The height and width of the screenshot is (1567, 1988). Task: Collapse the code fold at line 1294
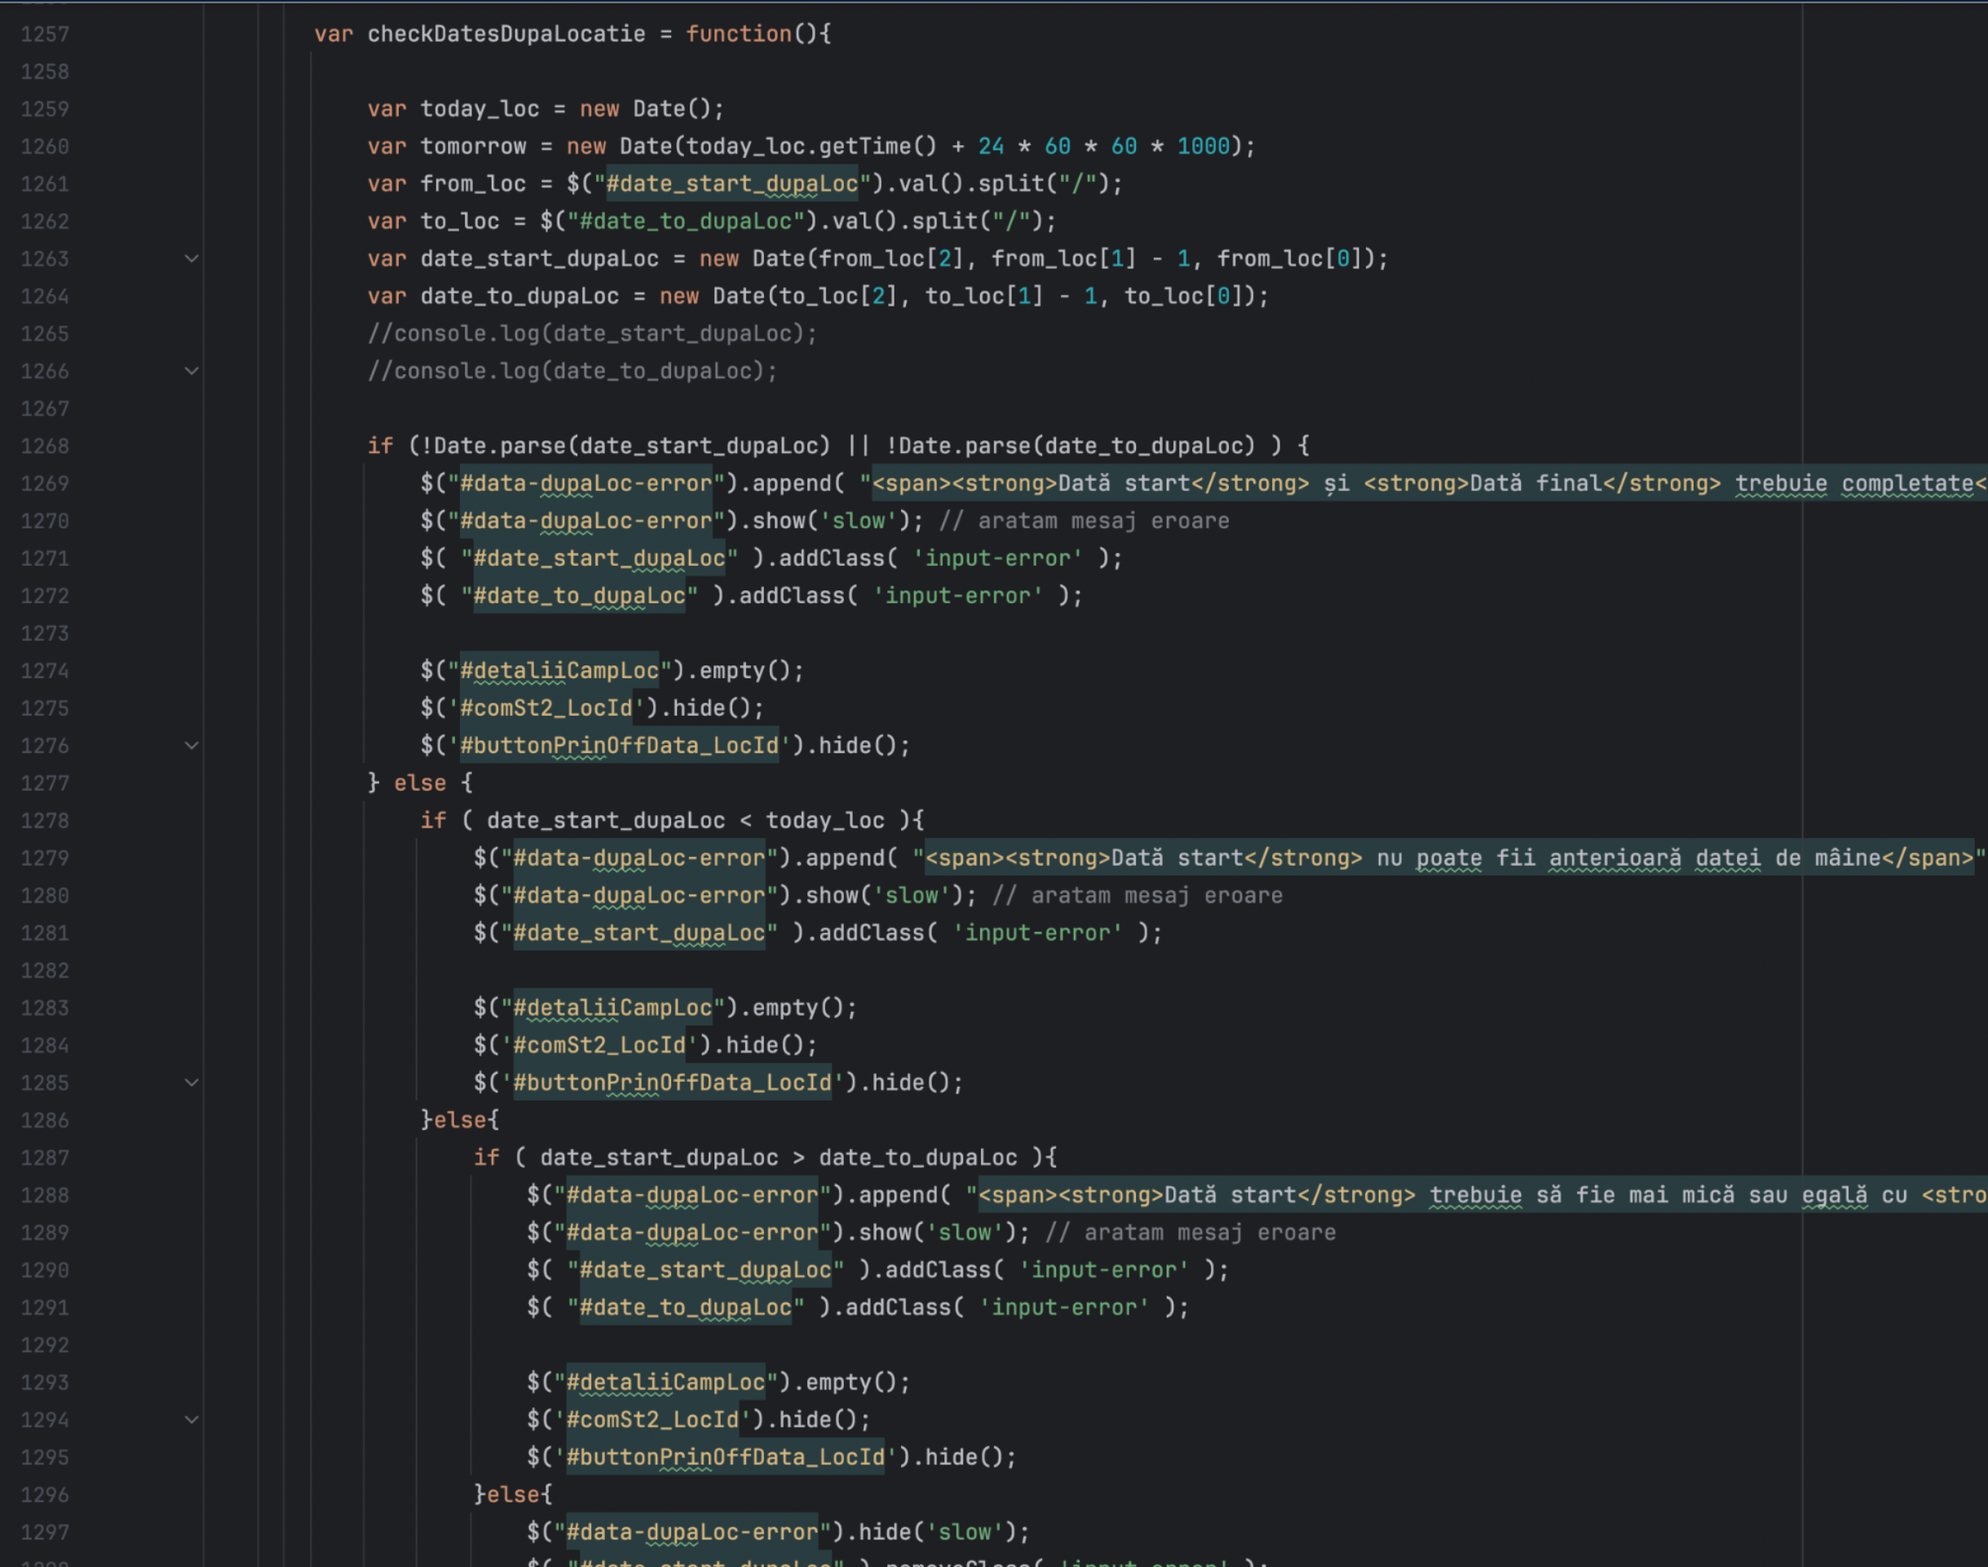pyautogui.click(x=191, y=1419)
